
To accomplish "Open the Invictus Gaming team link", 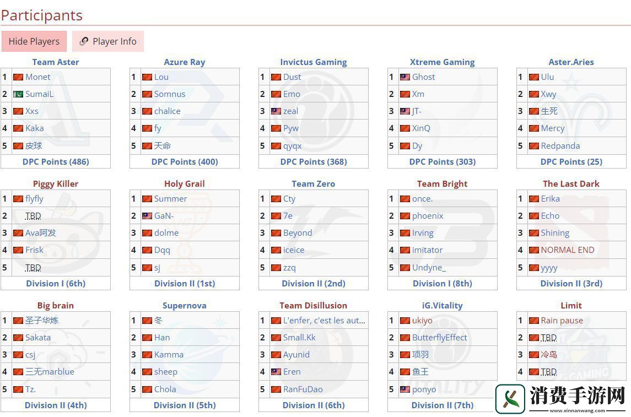I will (314, 62).
